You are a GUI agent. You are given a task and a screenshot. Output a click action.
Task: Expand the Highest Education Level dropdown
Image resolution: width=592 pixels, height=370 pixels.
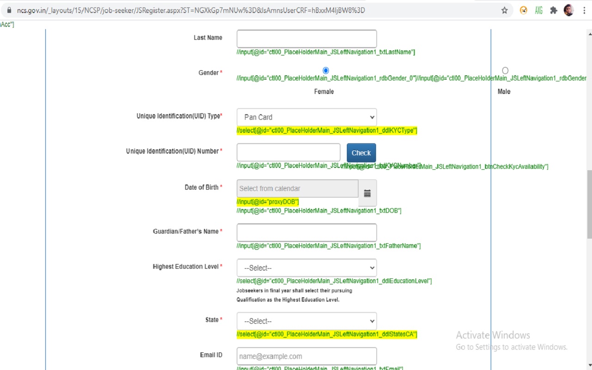(x=307, y=268)
